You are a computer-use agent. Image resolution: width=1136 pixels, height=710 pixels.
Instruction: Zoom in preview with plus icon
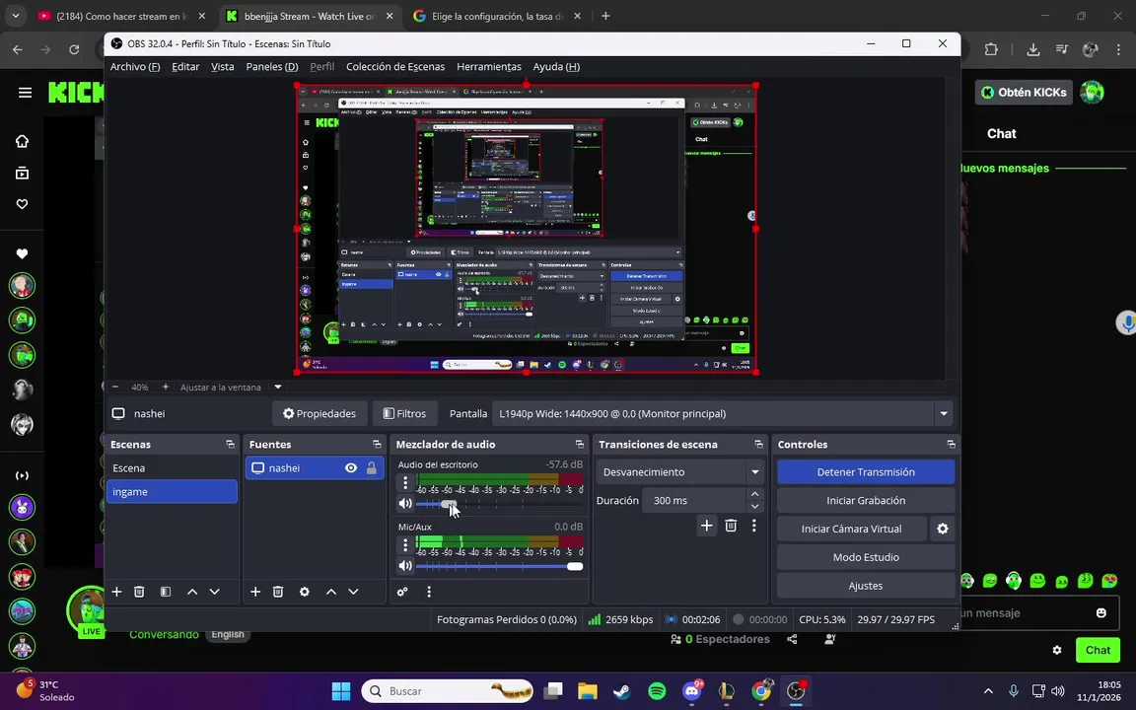pos(166,387)
